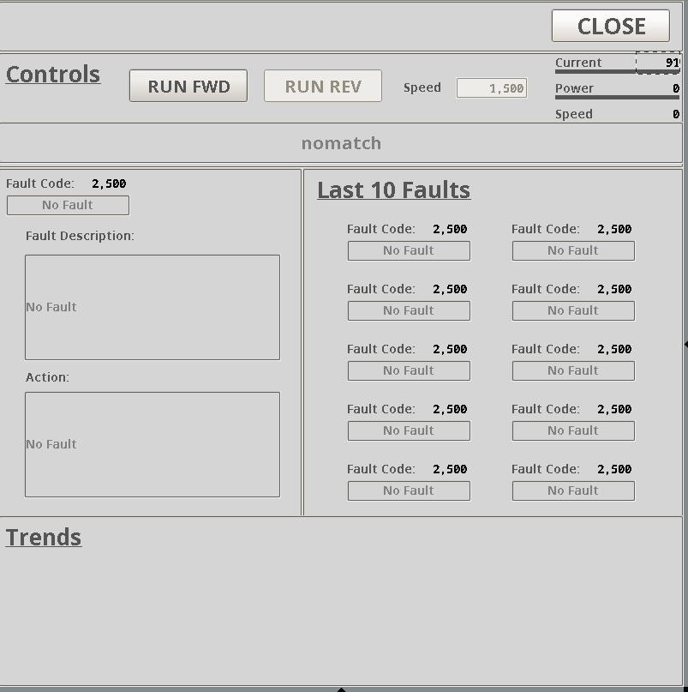
Task: Select the Current readout value 91
Action: pyautogui.click(x=658, y=63)
